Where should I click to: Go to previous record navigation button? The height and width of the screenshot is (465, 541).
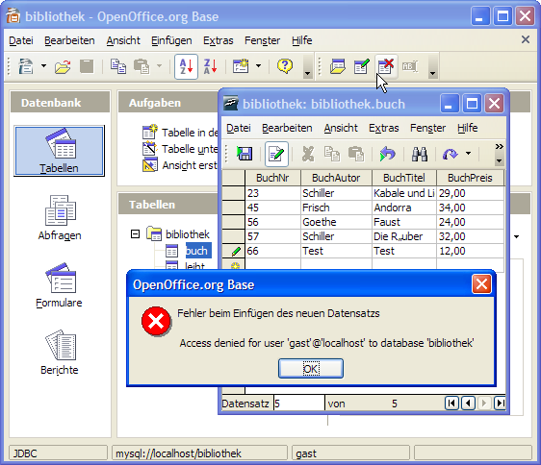[x=468, y=403]
